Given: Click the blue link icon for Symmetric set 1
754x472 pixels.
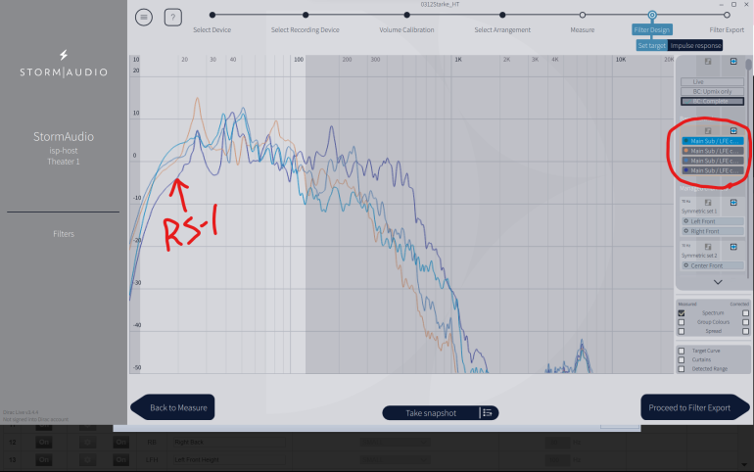Looking at the screenshot, I should (733, 203).
